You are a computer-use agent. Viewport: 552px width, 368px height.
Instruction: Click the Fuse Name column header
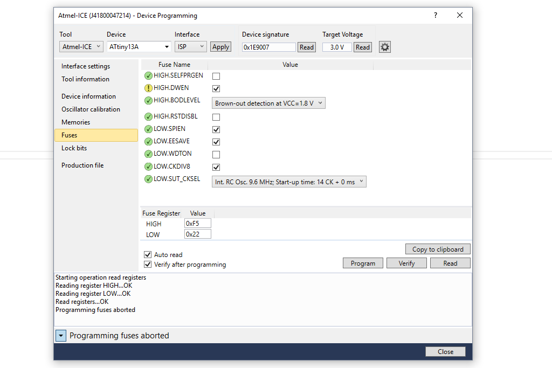point(174,65)
